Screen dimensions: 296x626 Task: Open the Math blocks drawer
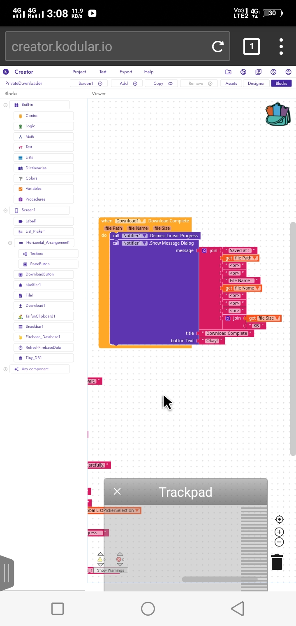coord(44,137)
